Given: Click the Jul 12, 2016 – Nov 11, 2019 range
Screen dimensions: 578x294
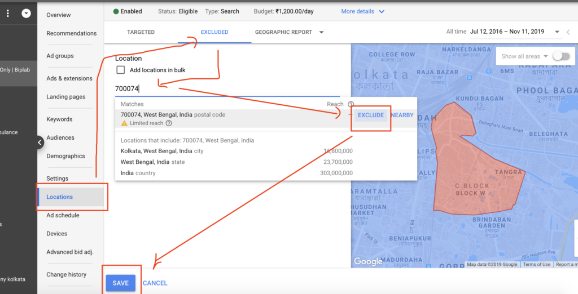Looking at the screenshot, I should click(507, 32).
